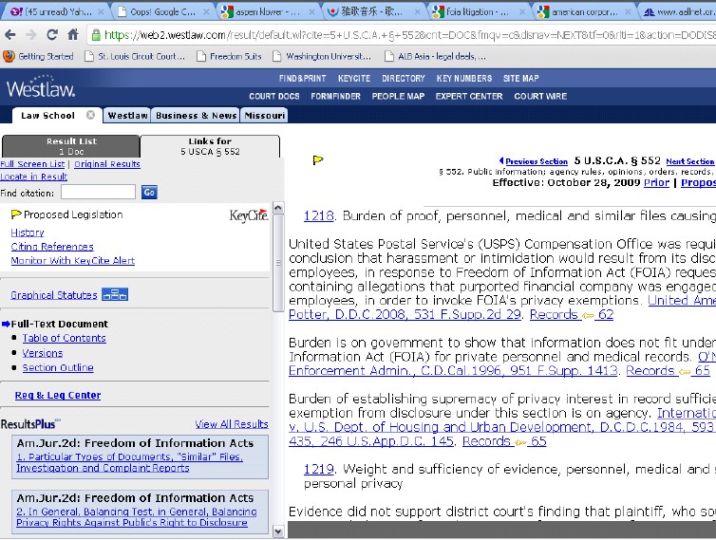Go to Next Section link
Image resolution: width=716 pixels, height=540 pixels.
[x=689, y=161]
